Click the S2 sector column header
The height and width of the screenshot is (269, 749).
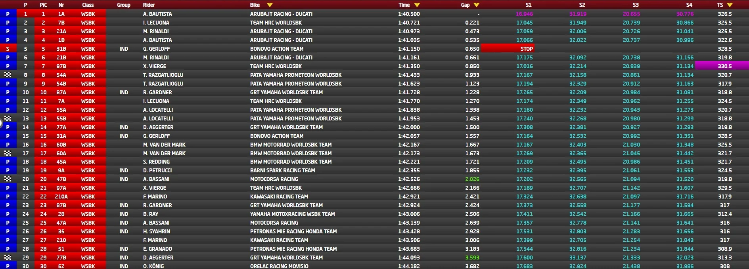point(582,5)
